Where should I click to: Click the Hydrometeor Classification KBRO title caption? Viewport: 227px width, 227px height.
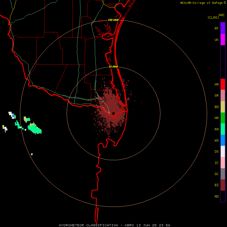tap(115, 225)
